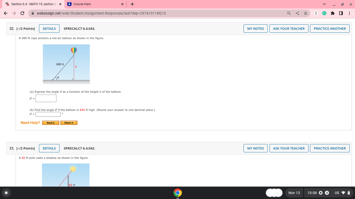
Task: Open the app launcher button on shelf
Action: [x=6, y=193]
